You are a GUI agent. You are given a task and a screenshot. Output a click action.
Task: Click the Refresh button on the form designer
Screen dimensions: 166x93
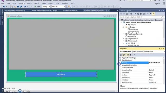point(61,75)
